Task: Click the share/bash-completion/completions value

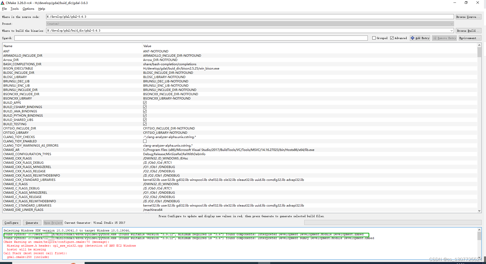Action: click(x=170, y=64)
